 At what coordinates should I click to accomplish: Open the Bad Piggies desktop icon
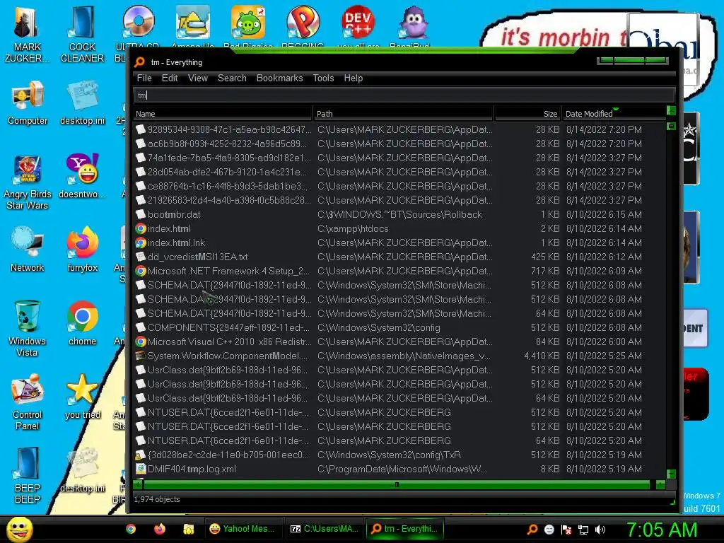pos(248,26)
